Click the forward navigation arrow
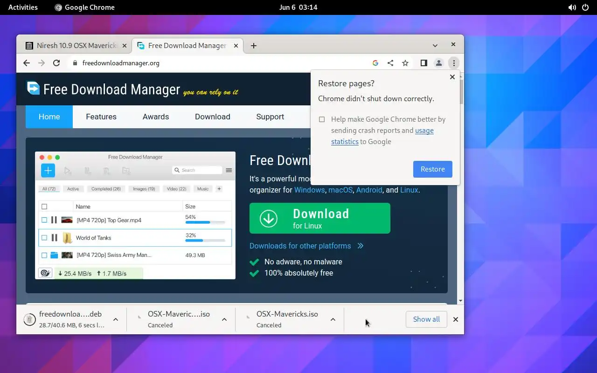The width and height of the screenshot is (597, 373). pyautogui.click(x=42, y=63)
